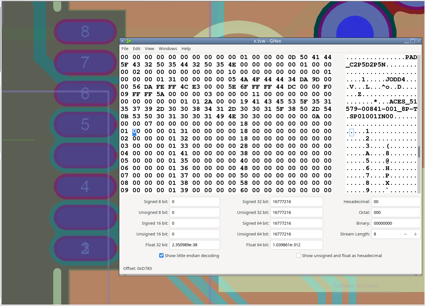Open the Help menu
Screen dimensions: 425x306
click(x=186, y=49)
